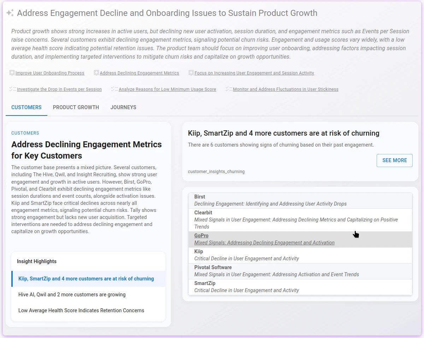
Task: Open Analyze Reasons for Low Minimum Usage Score
Action: pyautogui.click(x=167, y=89)
